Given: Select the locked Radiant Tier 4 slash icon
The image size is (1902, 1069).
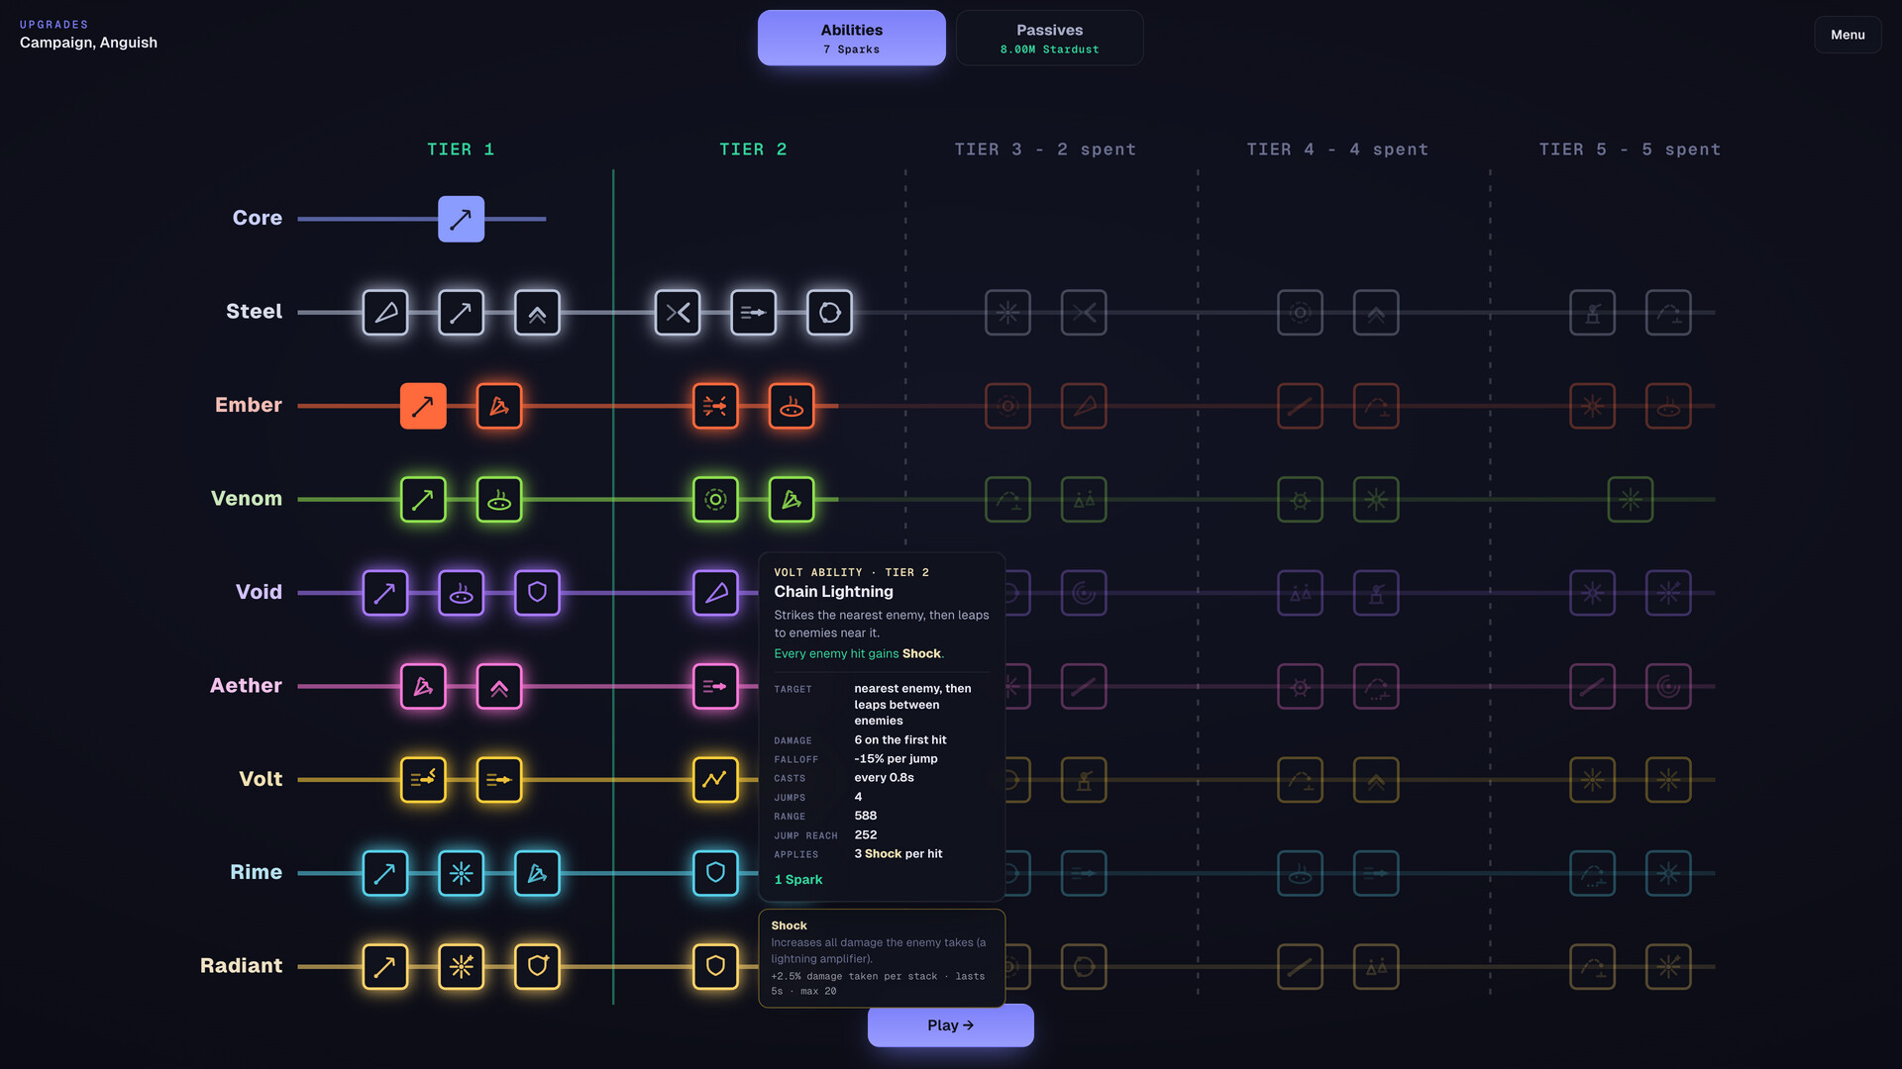Looking at the screenshot, I should point(1300,967).
